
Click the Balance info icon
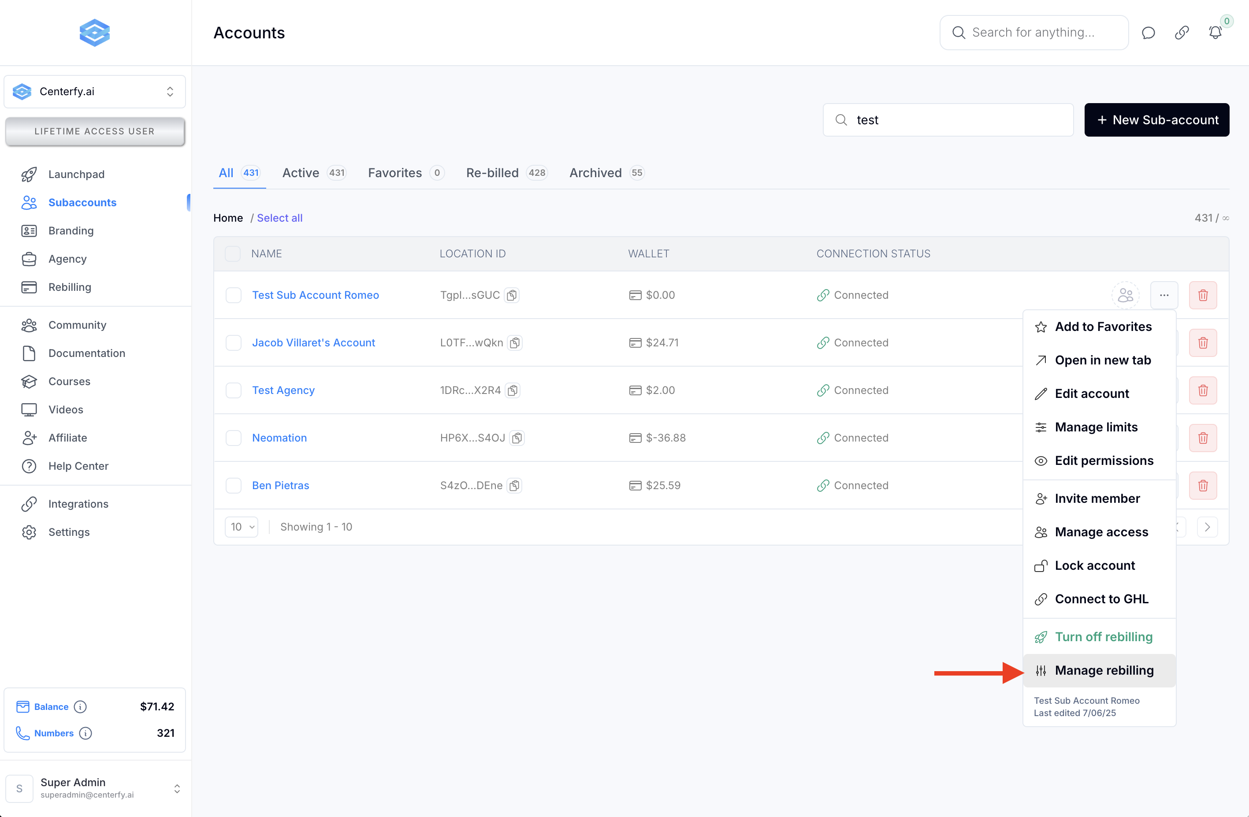pos(80,707)
